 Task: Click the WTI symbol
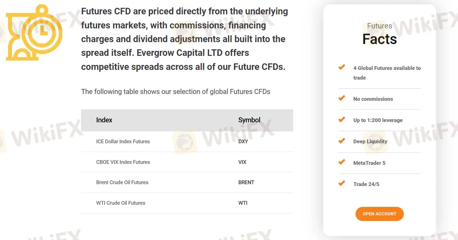[x=243, y=203]
